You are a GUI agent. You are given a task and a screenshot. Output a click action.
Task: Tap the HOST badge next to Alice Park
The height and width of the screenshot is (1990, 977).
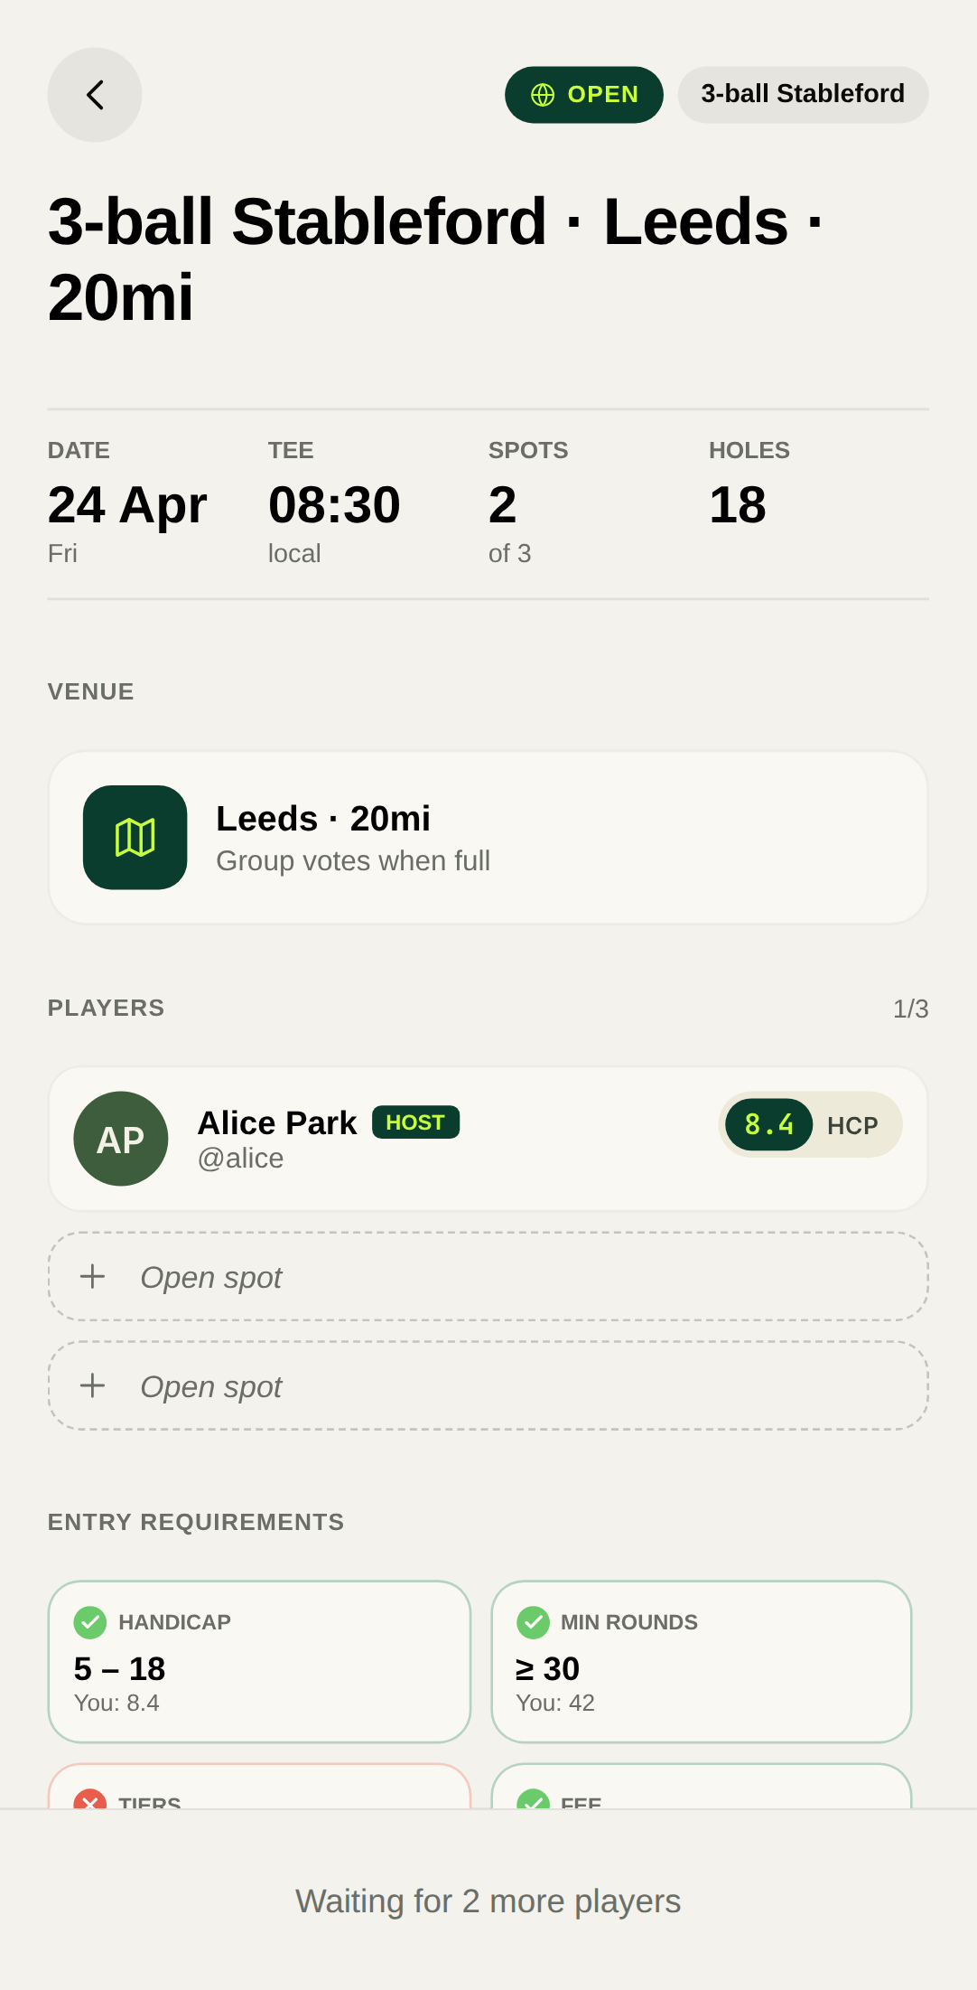pos(415,1122)
